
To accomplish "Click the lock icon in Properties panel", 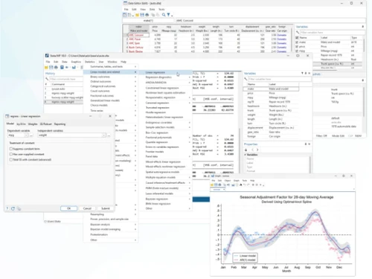I will click(246, 150).
